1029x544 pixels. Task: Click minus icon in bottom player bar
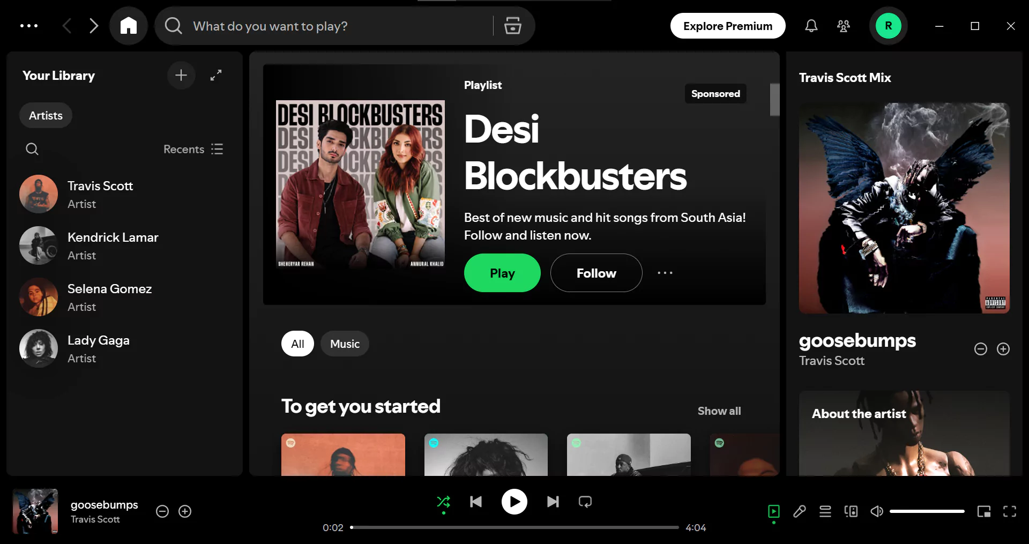click(x=162, y=511)
